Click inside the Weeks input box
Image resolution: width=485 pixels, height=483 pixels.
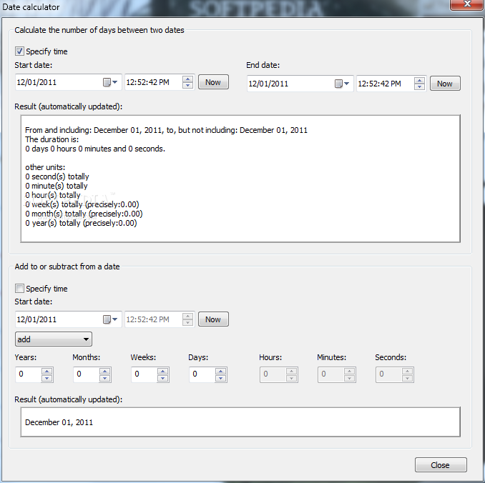click(144, 374)
